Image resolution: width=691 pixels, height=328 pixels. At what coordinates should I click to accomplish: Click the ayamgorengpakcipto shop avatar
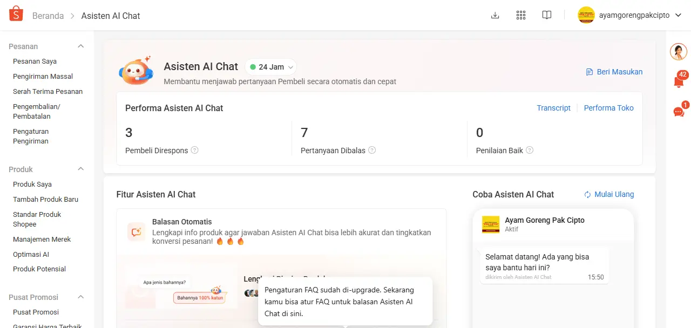(586, 15)
